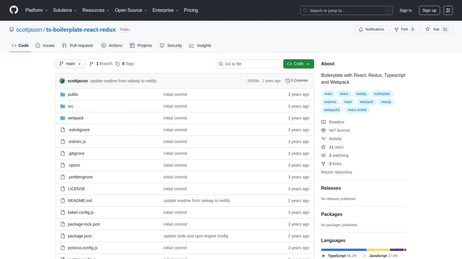The image size is (462, 259).
Task: Open the main branch selector dropdown
Action: [70, 64]
